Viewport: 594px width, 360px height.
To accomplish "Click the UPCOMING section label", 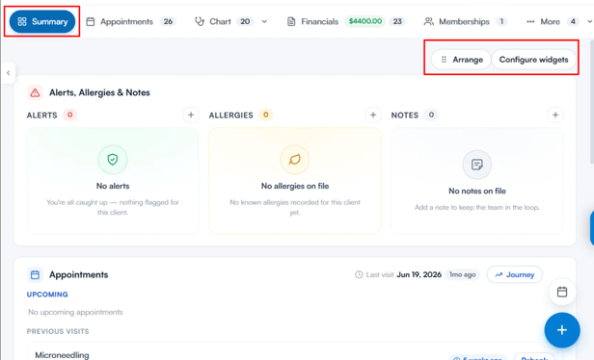I will point(47,295).
